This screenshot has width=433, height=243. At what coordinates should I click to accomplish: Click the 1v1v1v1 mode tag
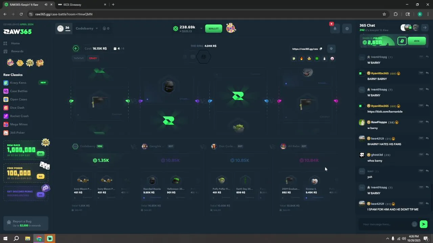pyautogui.click(x=79, y=58)
